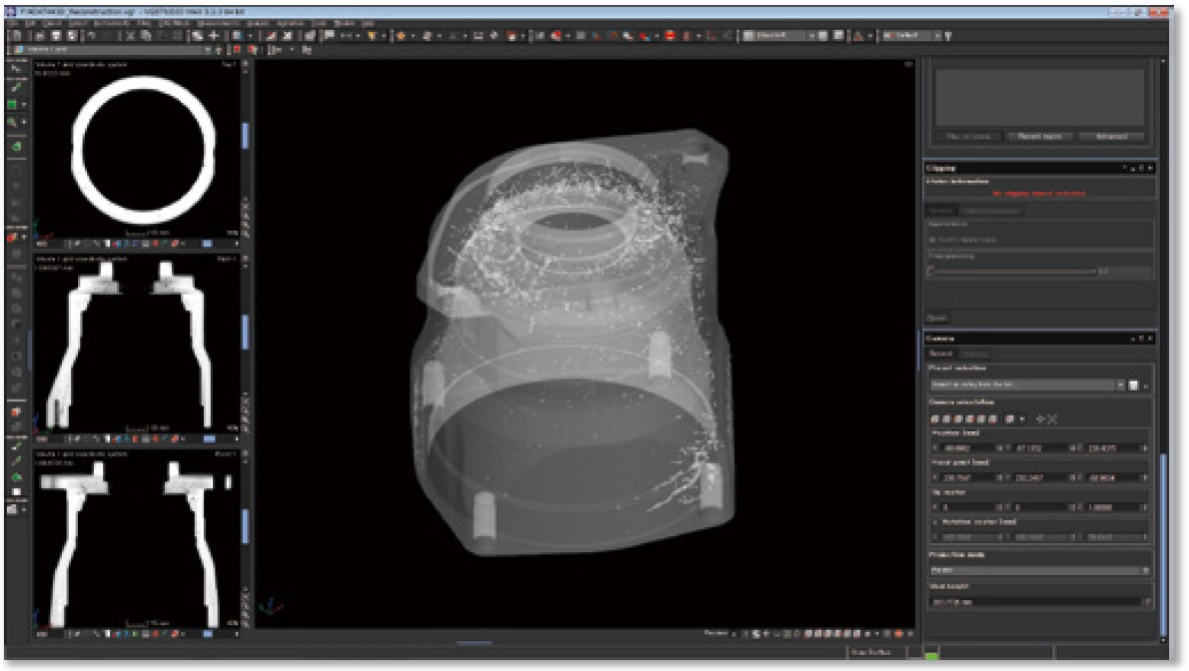Open the wide combo box beside the key icon

click(x=912, y=36)
